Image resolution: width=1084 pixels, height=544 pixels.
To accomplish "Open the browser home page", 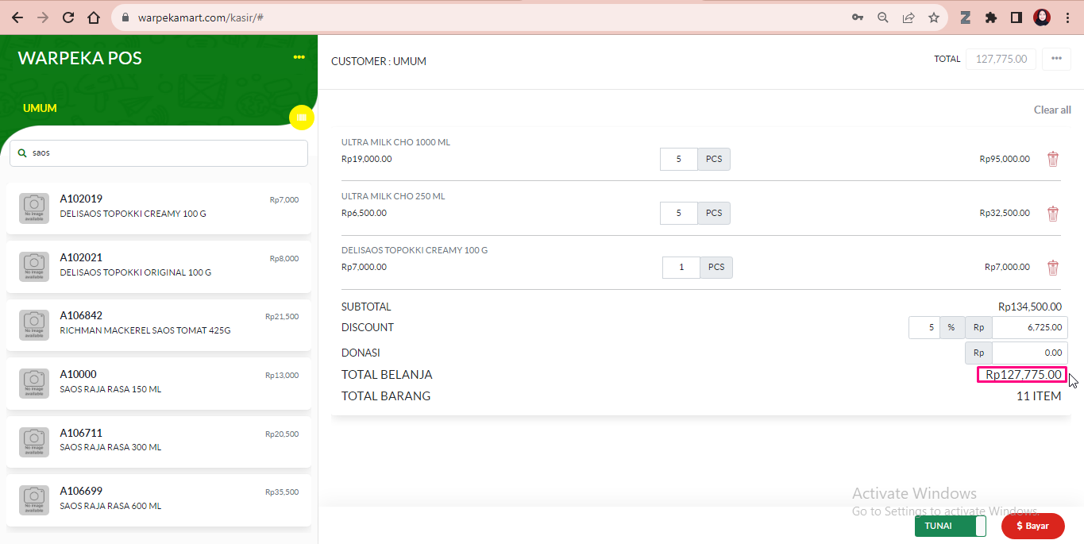I will coord(94,17).
